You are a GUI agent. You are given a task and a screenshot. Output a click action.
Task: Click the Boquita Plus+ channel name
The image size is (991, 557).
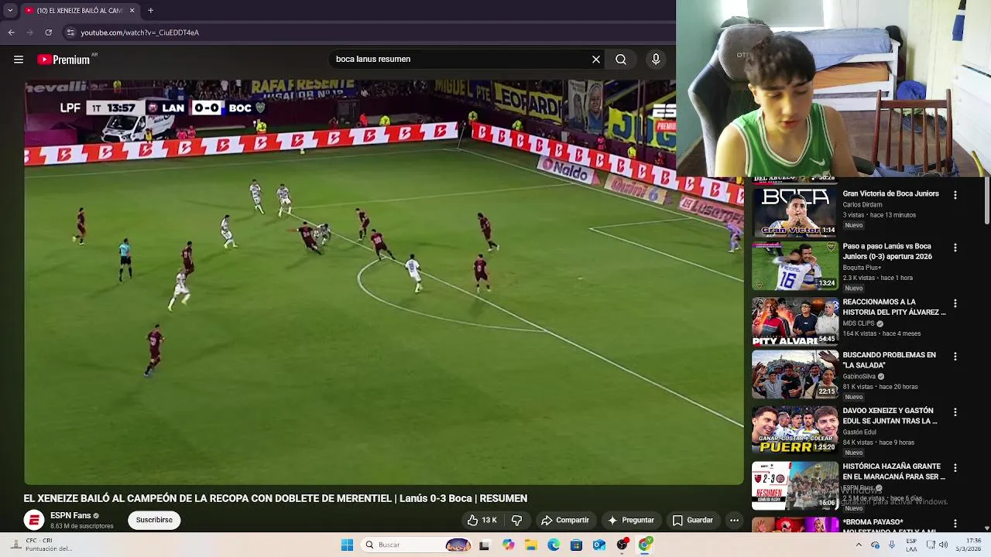(862, 268)
